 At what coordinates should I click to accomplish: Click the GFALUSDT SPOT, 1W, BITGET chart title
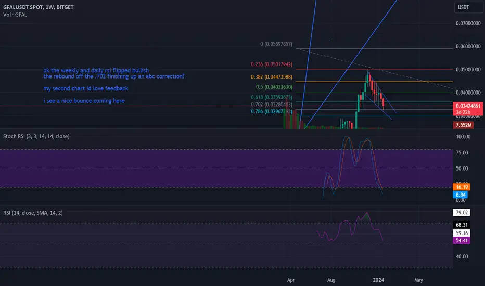pyautogui.click(x=39, y=7)
